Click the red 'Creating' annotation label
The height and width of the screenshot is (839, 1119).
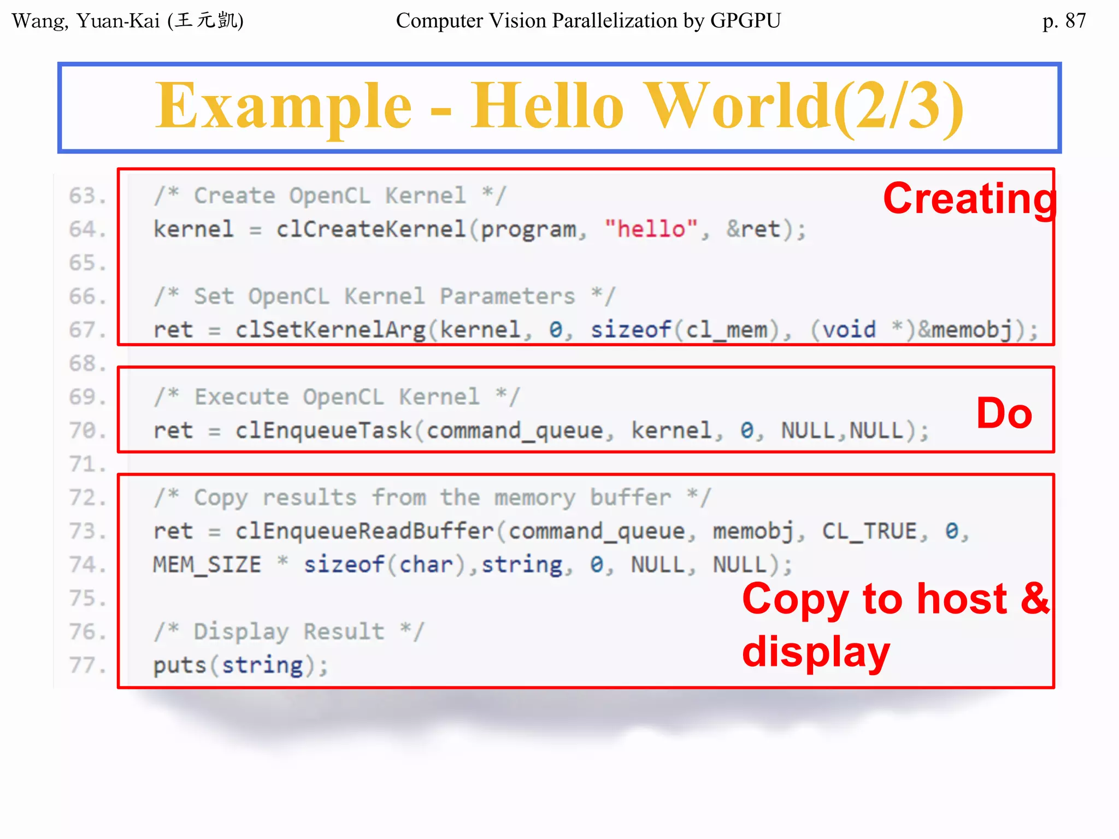click(x=970, y=199)
